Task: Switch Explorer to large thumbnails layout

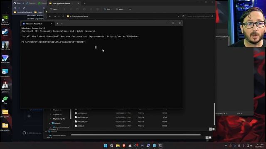Action: click(x=213, y=129)
